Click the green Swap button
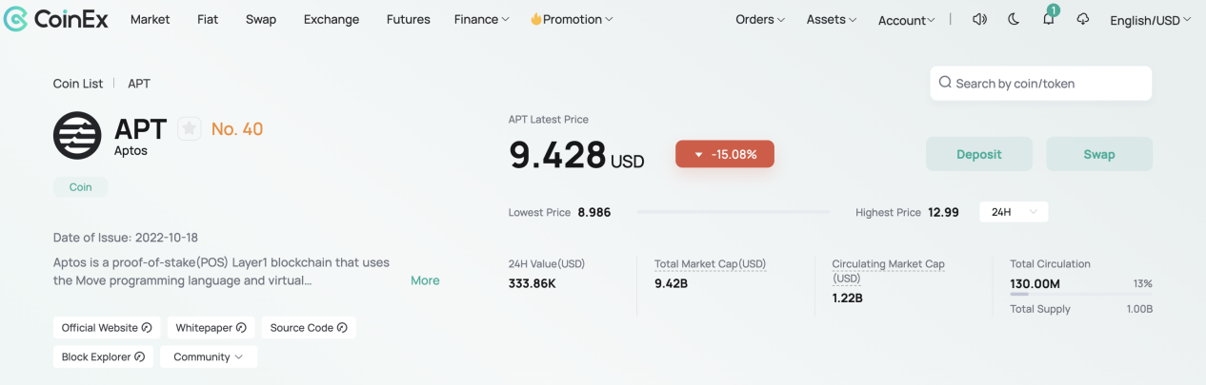 click(x=1099, y=154)
